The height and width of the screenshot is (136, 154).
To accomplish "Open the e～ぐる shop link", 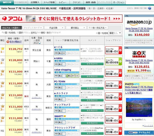I will [x=58, y=47].
